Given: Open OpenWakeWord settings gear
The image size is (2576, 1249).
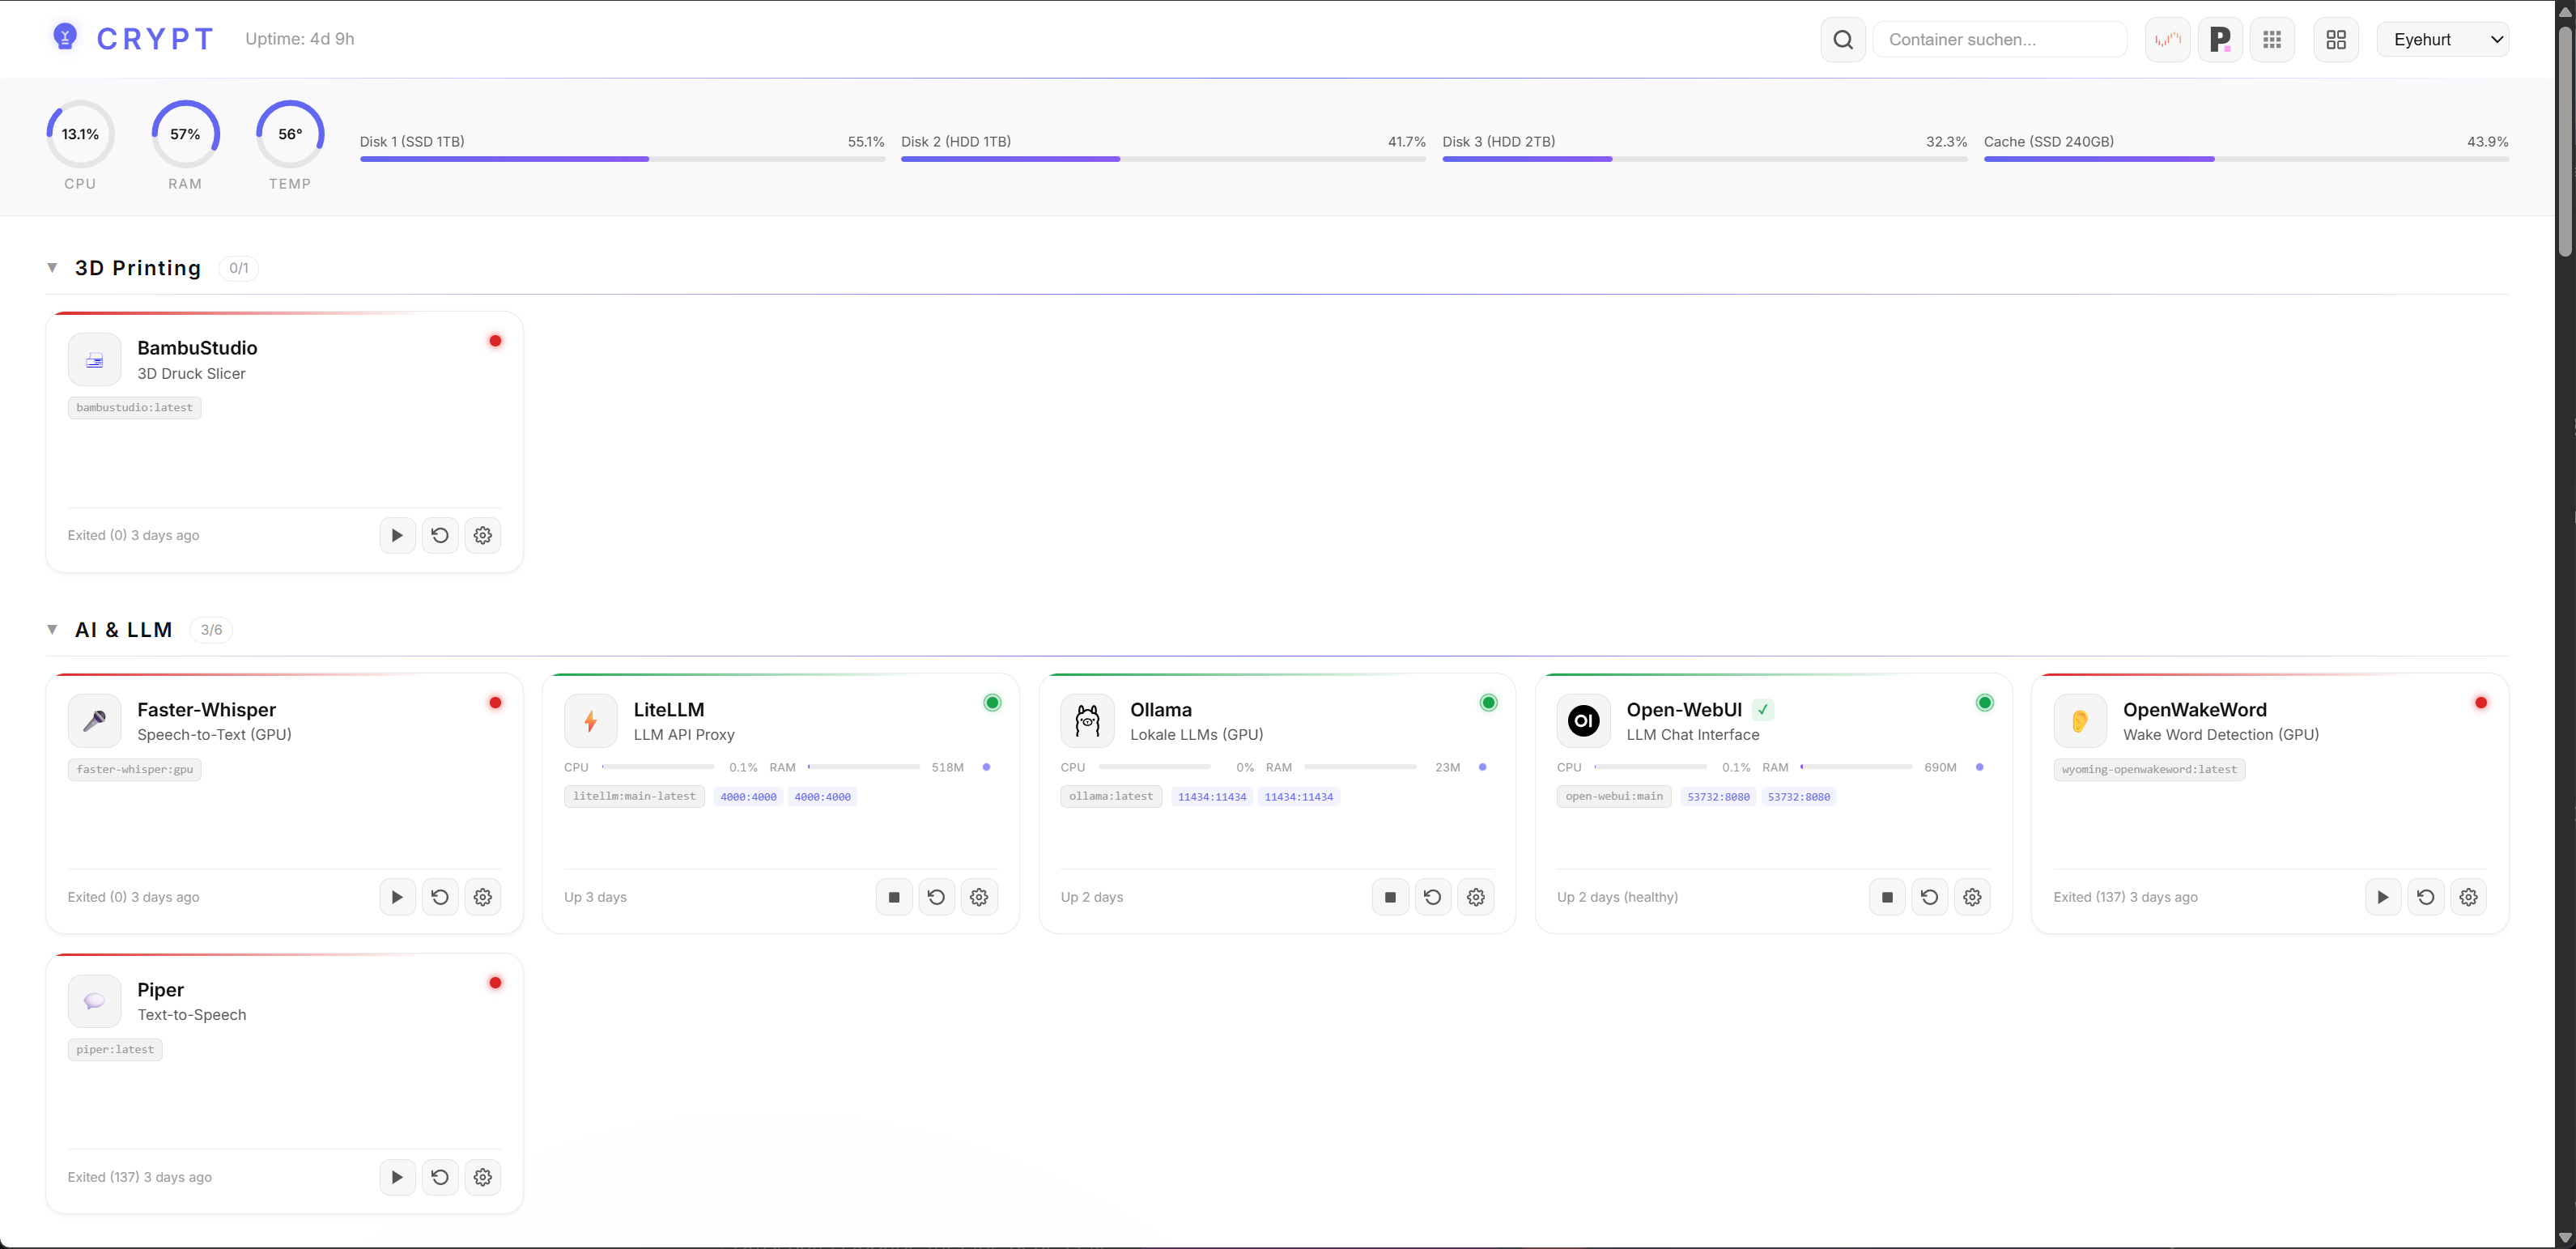Looking at the screenshot, I should click(2469, 897).
